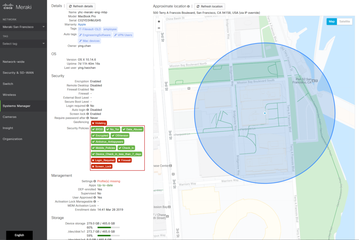
Task: Click the Violating geofencing badge
Action: point(99,123)
